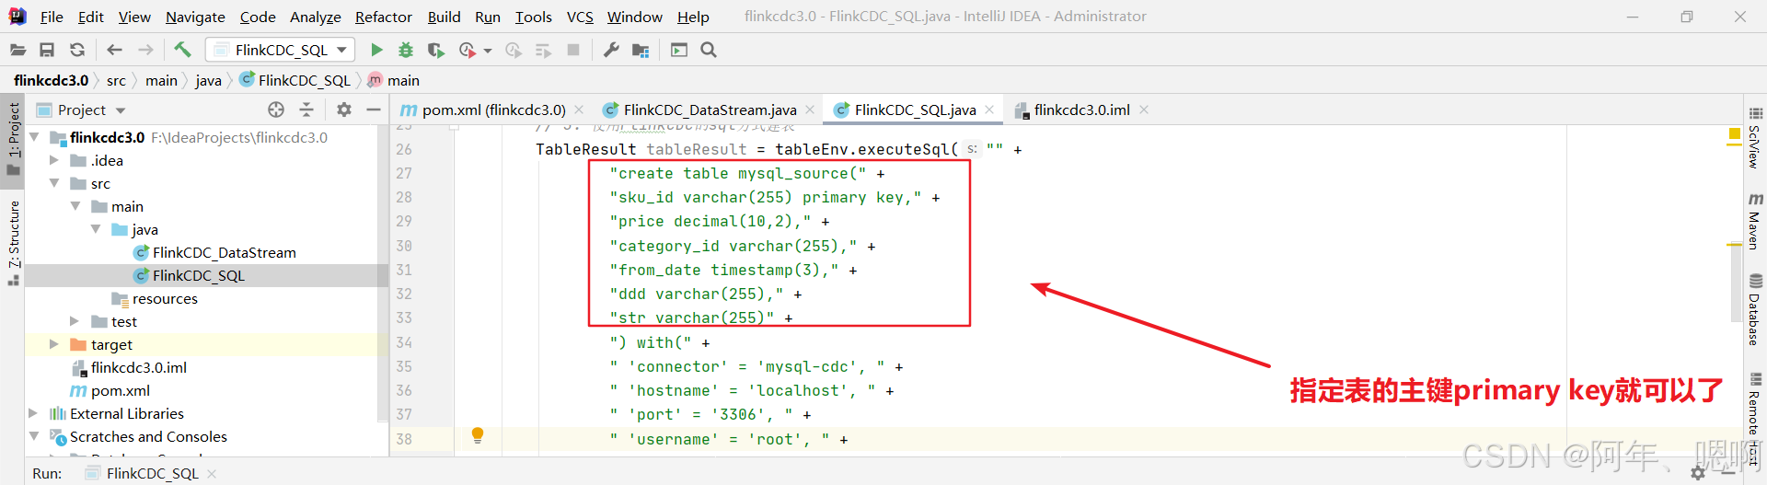
Task: Close the FlinkCDC_SQL.java tab
Action: click(989, 110)
